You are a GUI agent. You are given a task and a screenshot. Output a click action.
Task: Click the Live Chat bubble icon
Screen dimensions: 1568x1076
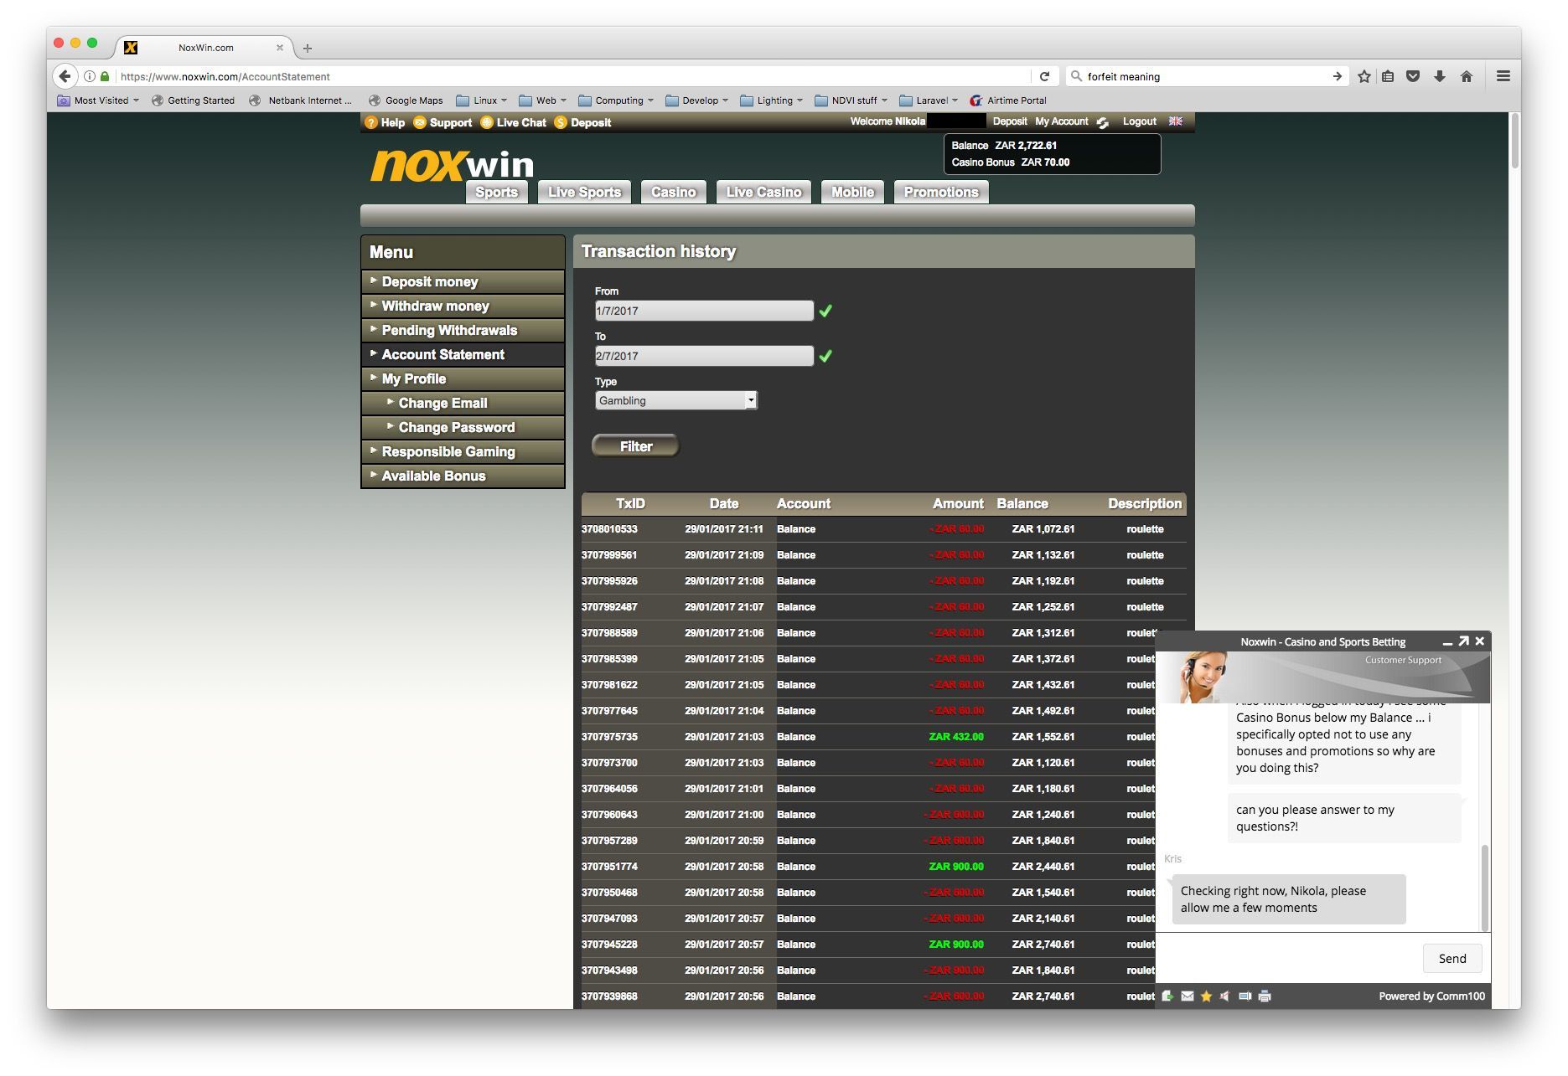pyautogui.click(x=486, y=122)
